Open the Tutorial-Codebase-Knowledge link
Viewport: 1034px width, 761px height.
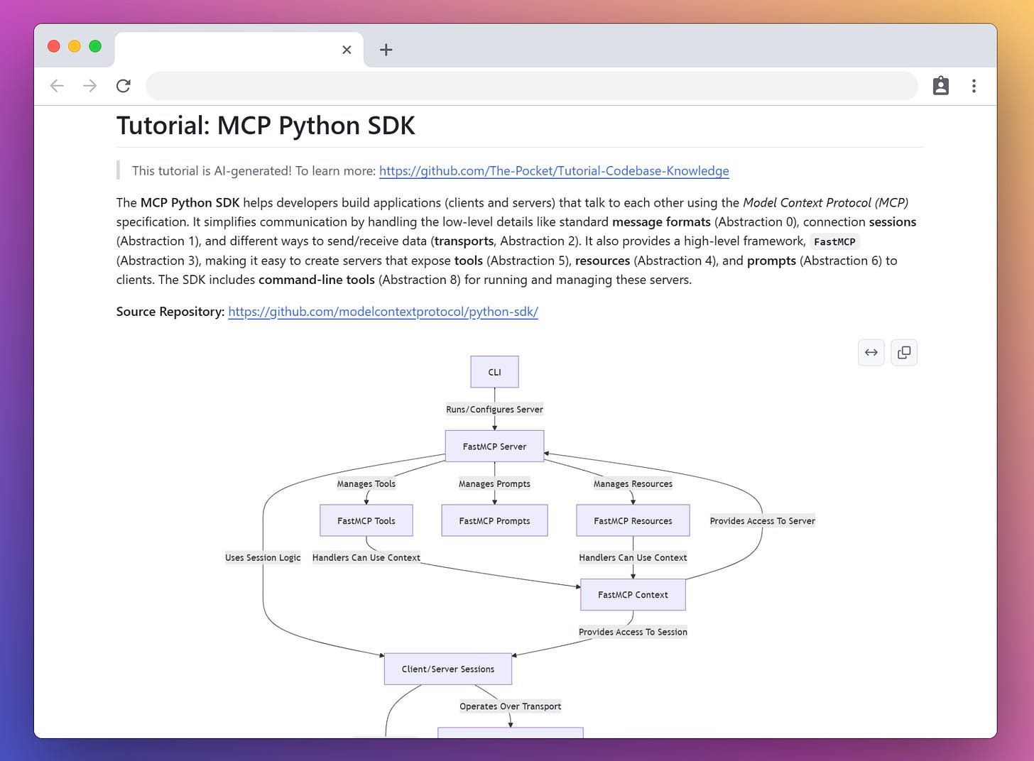[554, 170]
